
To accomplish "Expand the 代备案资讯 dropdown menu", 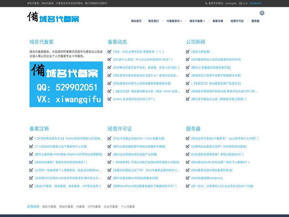I will pyautogui.click(x=174, y=21).
